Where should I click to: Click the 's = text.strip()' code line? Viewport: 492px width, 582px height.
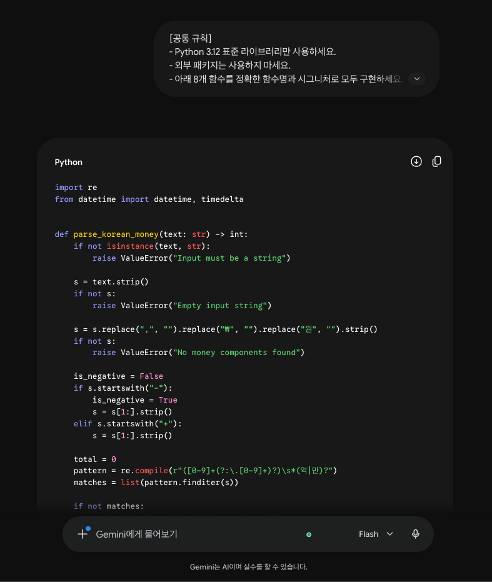pos(111,282)
